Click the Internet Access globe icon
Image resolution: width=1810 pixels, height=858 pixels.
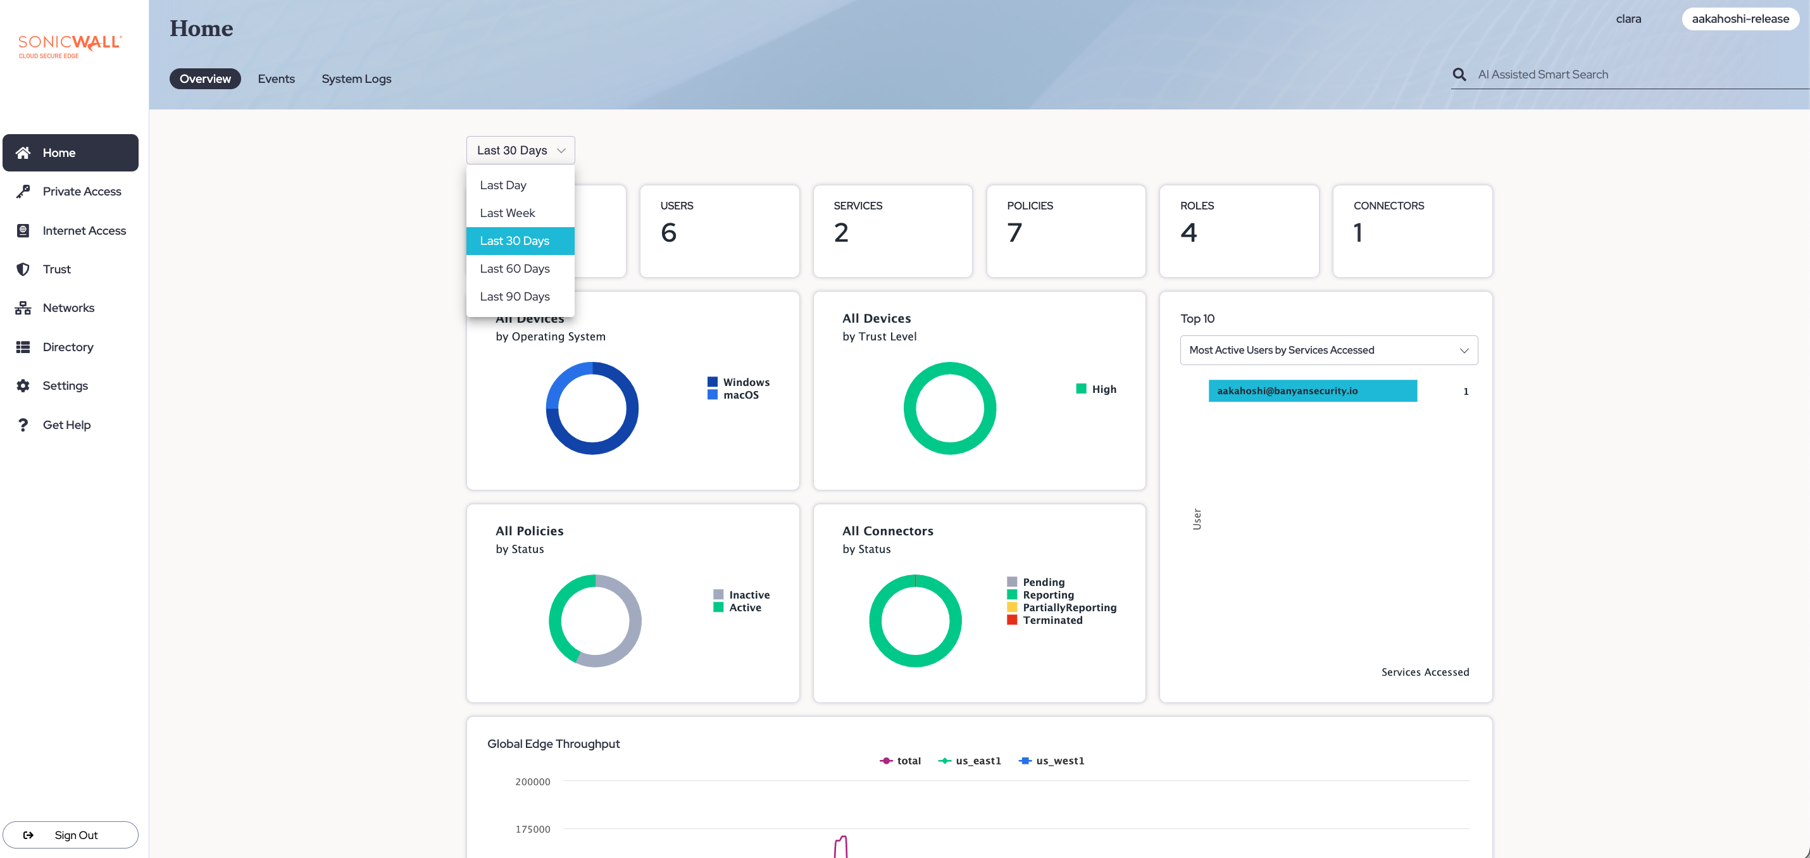click(23, 230)
